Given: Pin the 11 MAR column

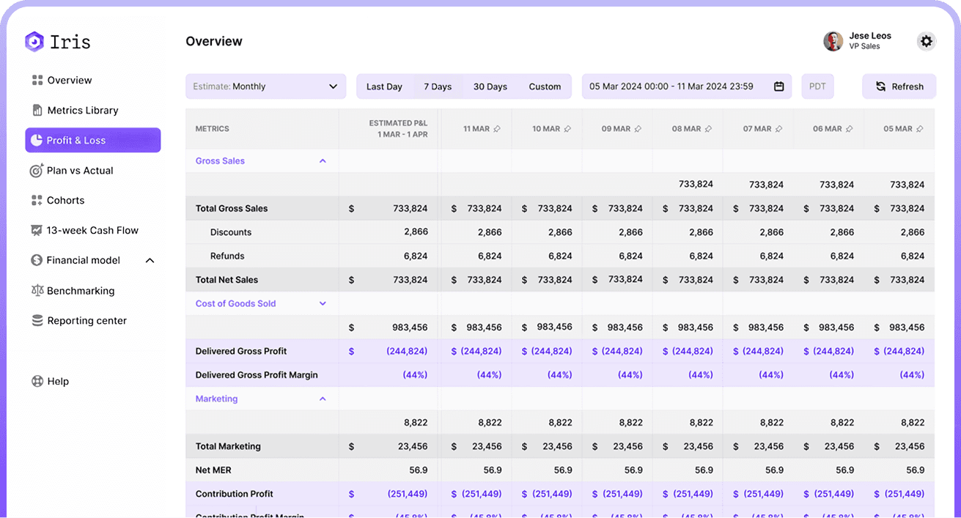Looking at the screenshot, I should coord(497,129).
